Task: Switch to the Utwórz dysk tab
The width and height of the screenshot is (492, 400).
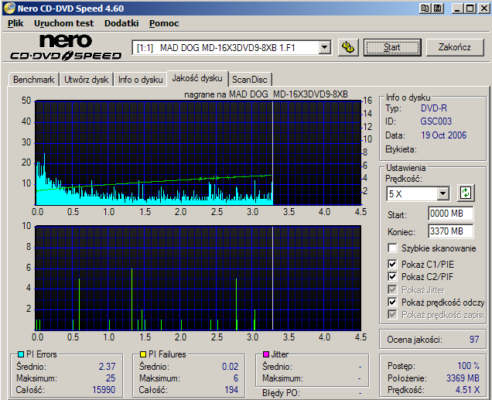Action: click(87, 80)
